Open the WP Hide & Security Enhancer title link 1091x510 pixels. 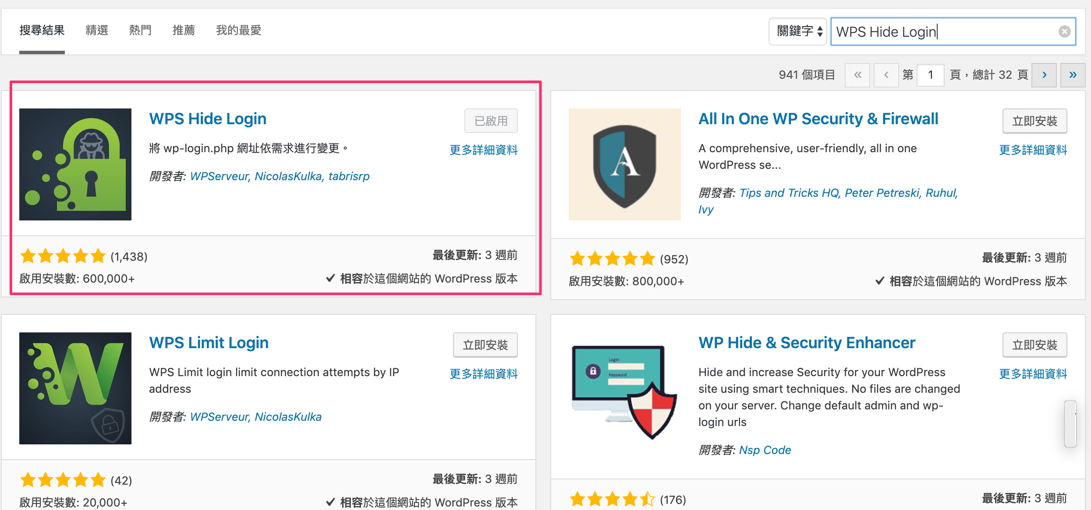pos(807,343)
